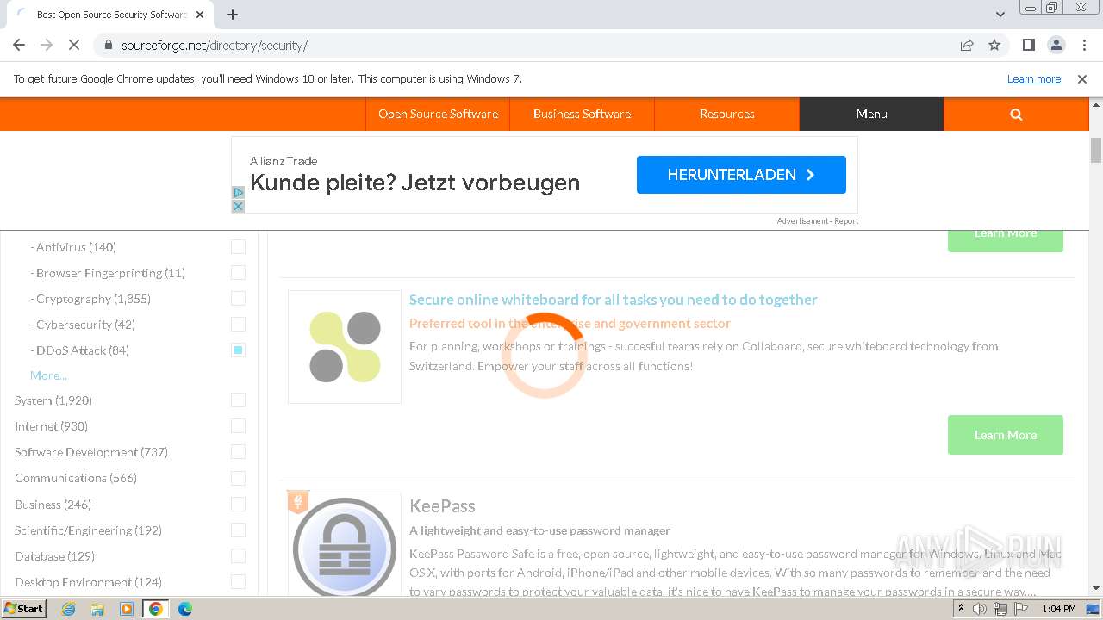Select Desktop Environment (124) category
Image resolution: width=1103 pixels, height=620 pixels.
pos(88,582)
